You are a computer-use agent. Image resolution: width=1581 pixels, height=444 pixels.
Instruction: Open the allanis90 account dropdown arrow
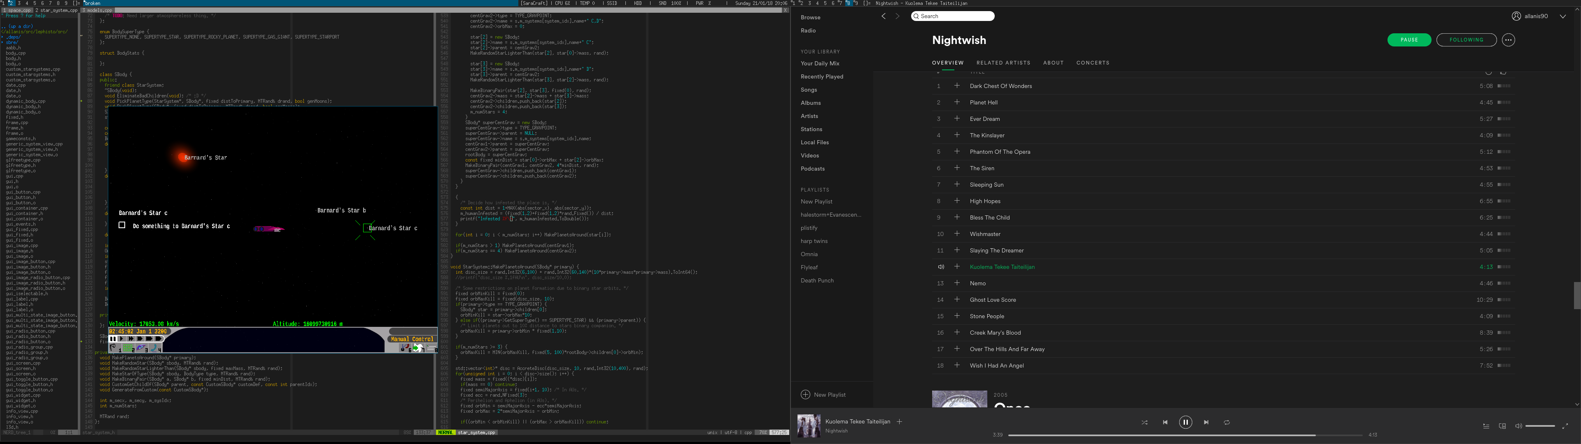[1562, 16]
